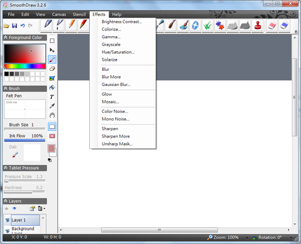Select the red stamp tool
This screenshot has height=244, width=301.
pos(257,25)
